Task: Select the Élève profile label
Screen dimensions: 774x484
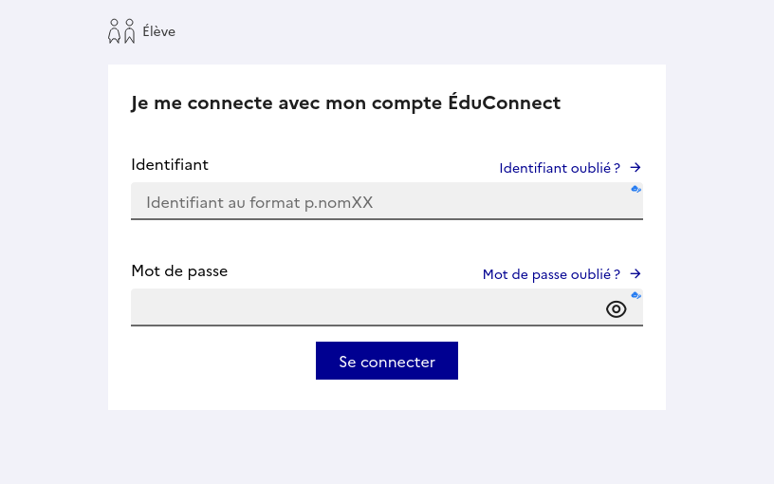Action: [158, 31]
